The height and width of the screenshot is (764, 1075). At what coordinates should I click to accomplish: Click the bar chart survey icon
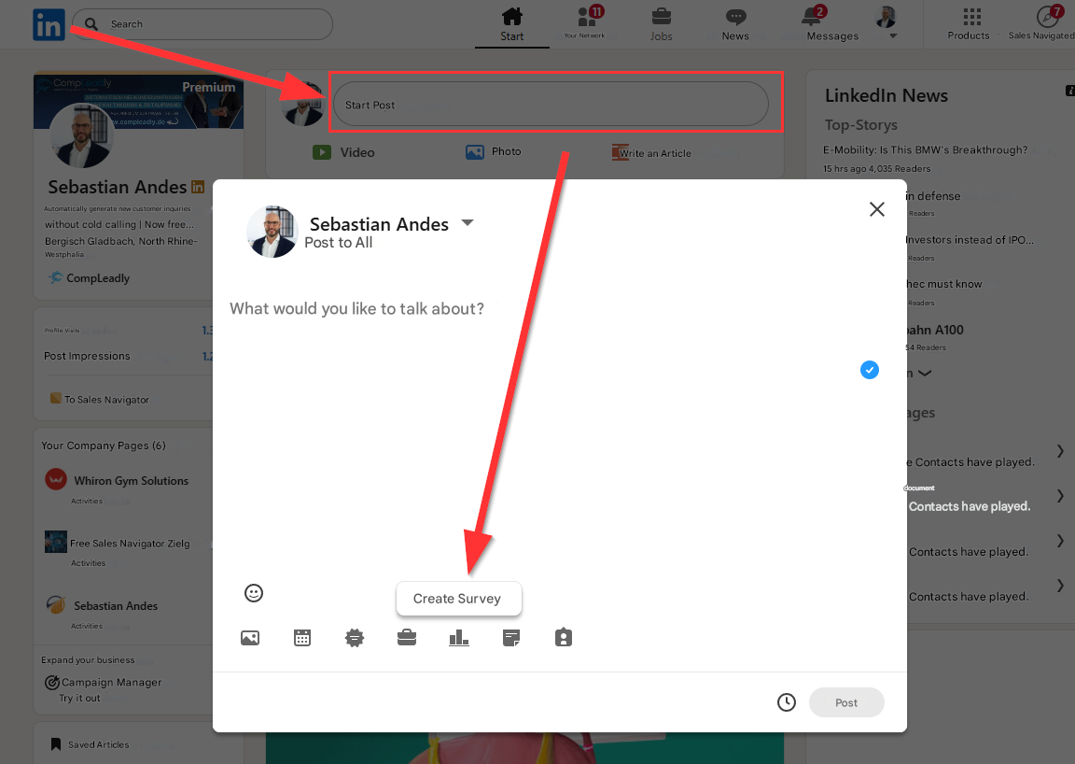459,638
